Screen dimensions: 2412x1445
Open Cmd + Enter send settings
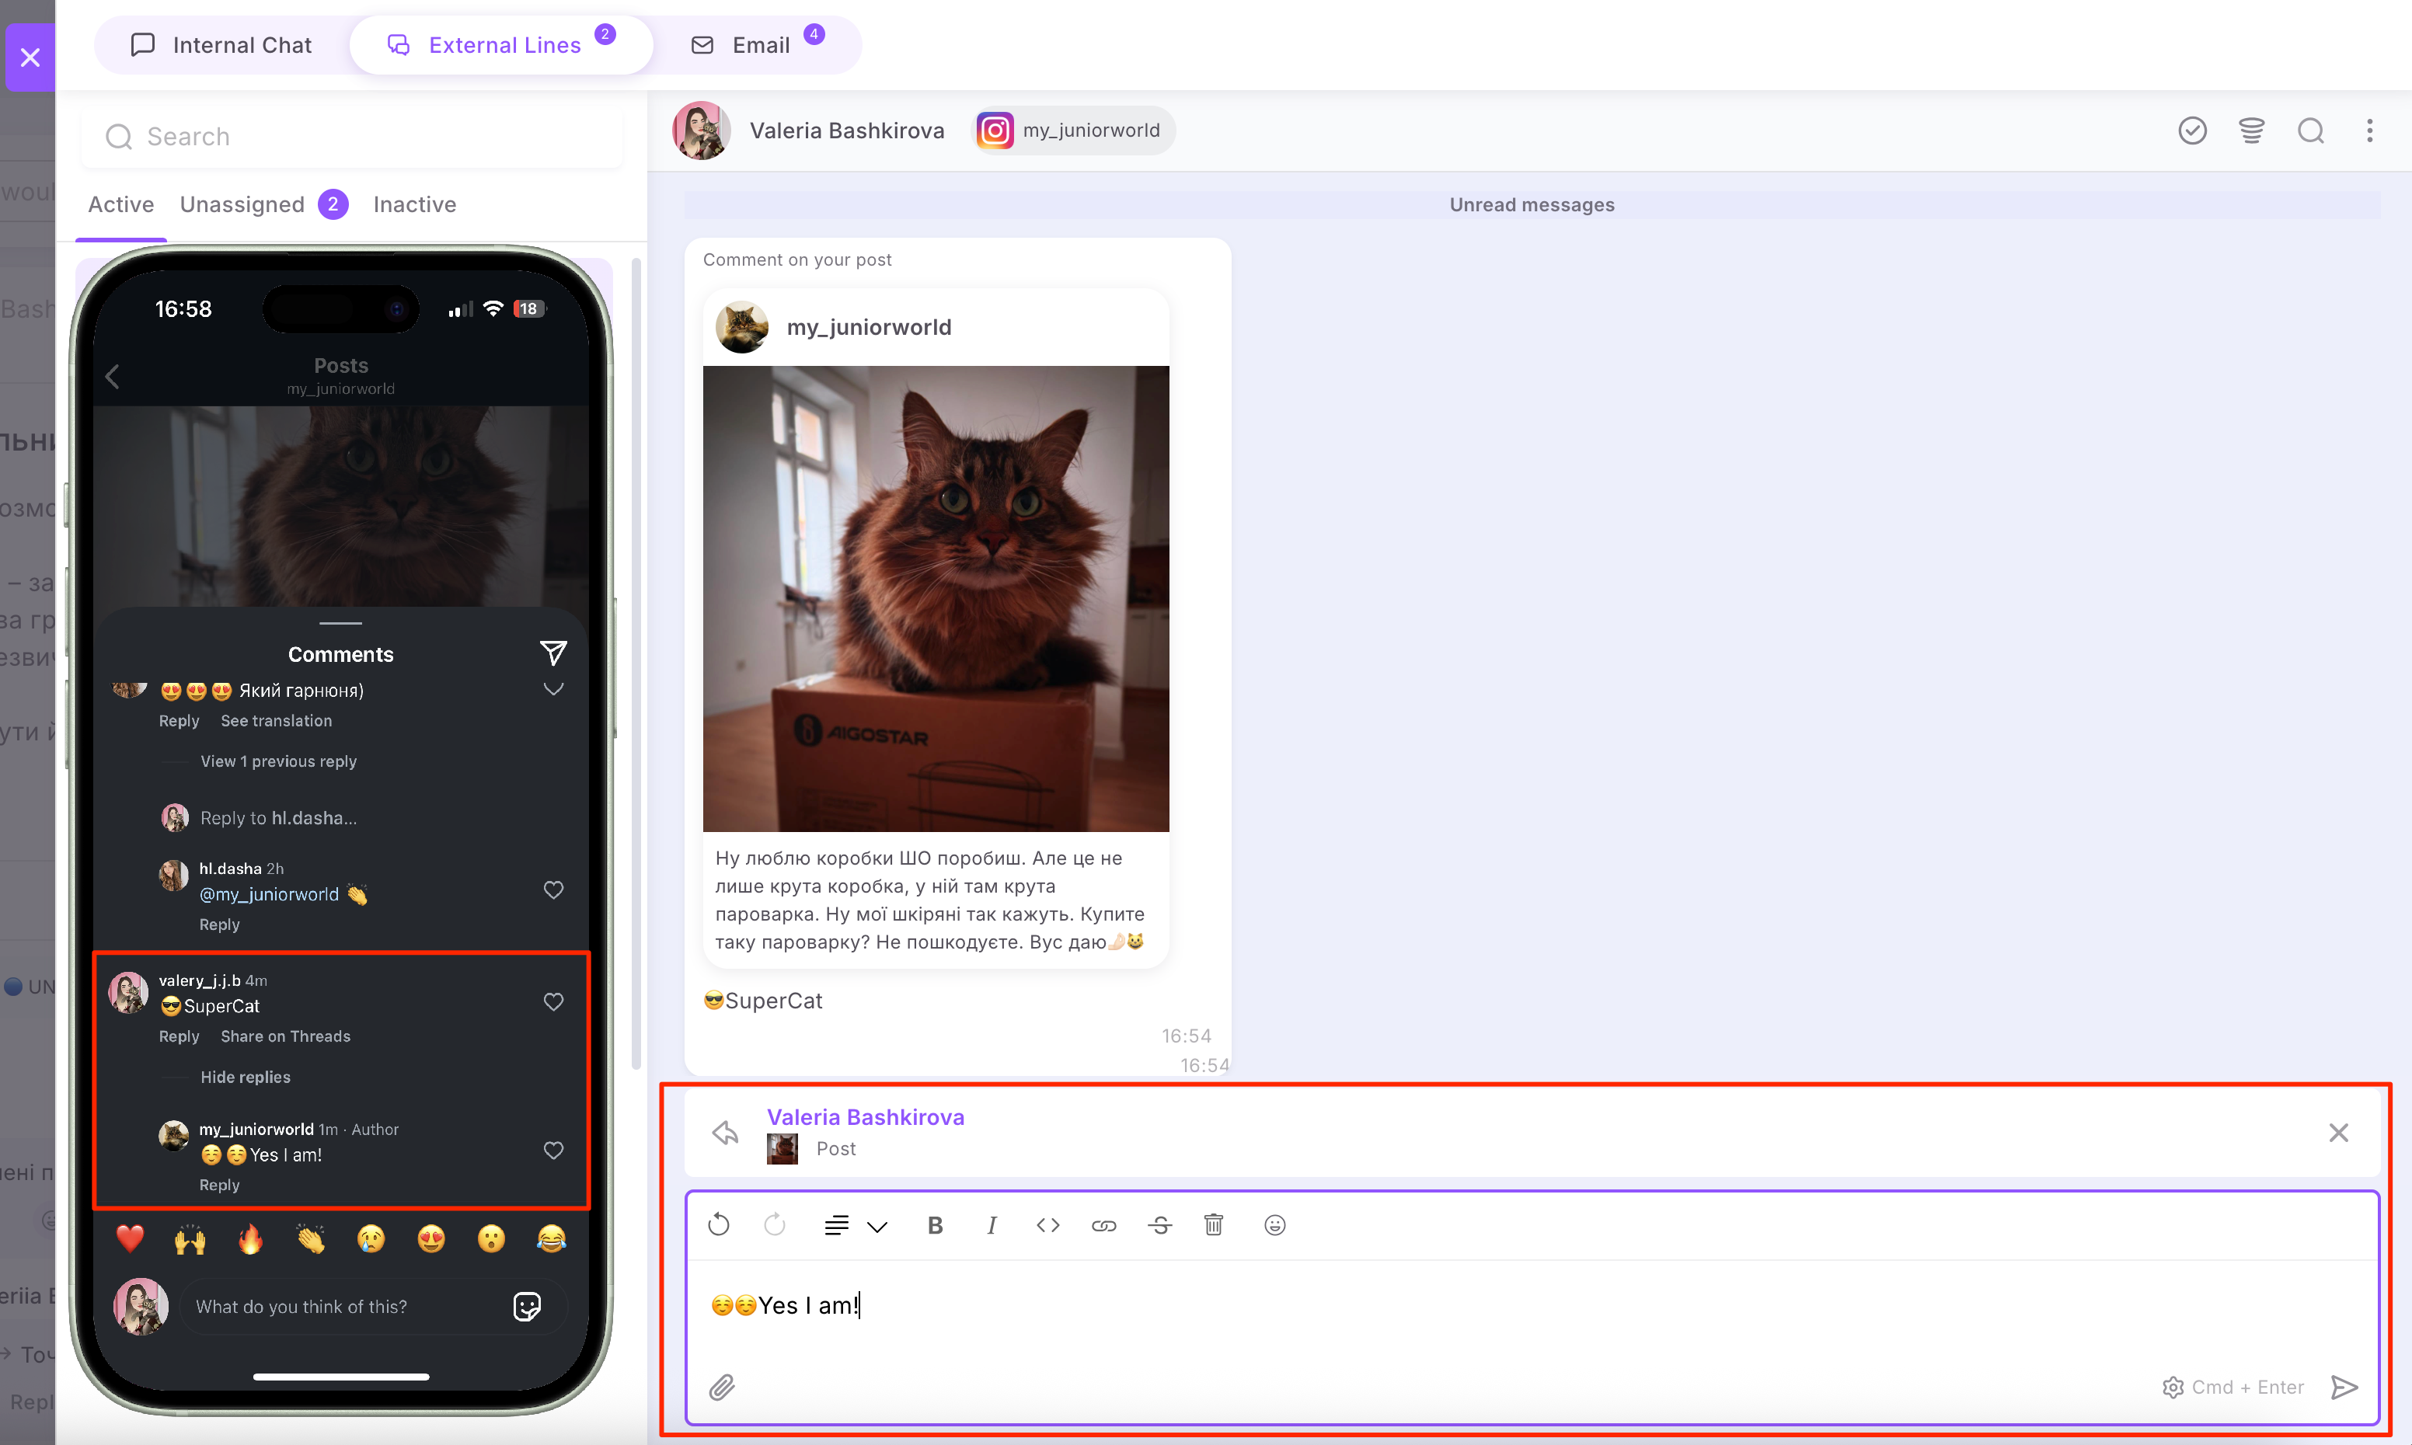tap(2232, 1387)
